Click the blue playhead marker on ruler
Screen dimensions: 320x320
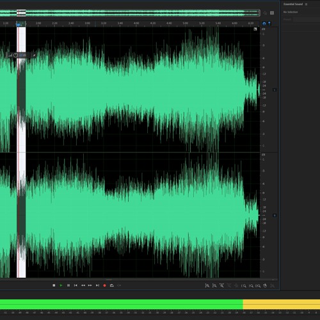click(x=19, y=25)
